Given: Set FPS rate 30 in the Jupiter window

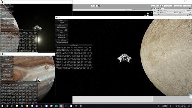Looking at the screenshot, I should pyautogui.click(x=7, y=72).
